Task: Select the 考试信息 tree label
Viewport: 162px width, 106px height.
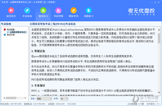Action: 11,30
